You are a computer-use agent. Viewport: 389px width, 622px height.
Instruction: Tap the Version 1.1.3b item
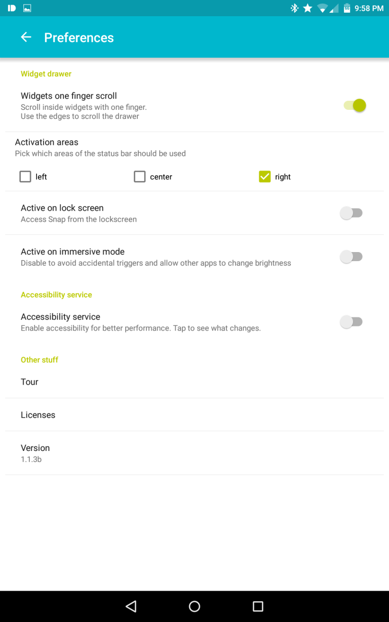[x=194, y=453]
